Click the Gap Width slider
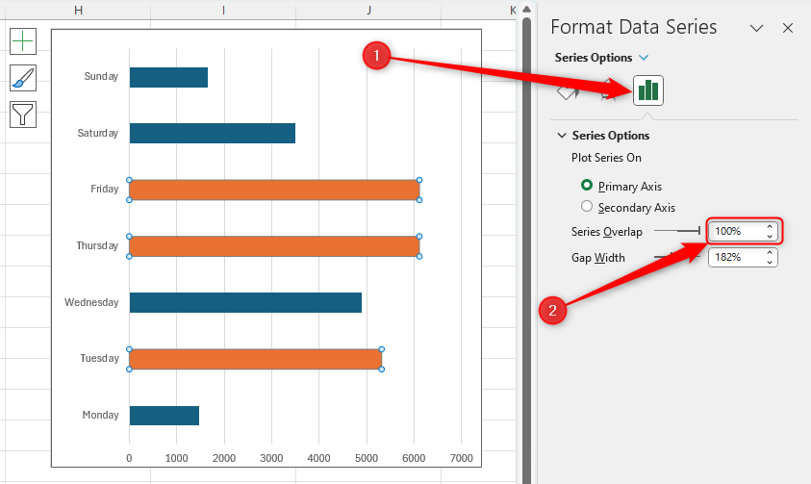The height and width of the screenshot is (484, 811). pyautogui.click(x=677, y=257)
